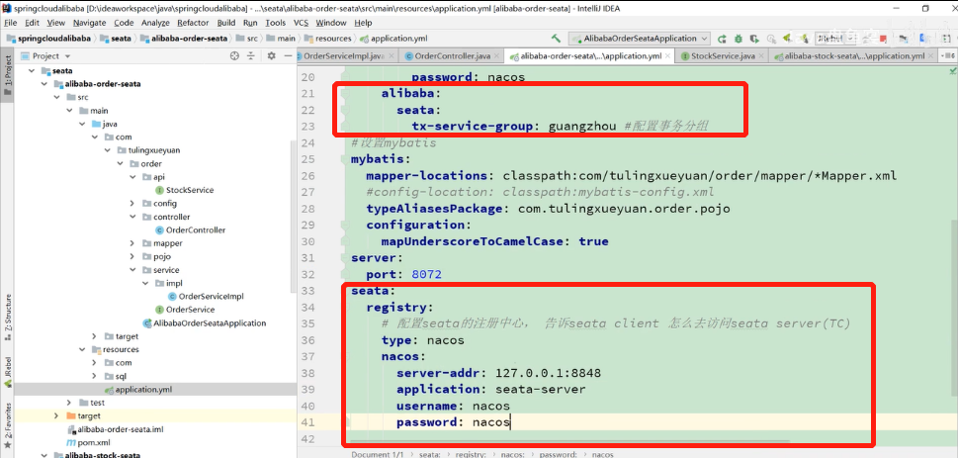Screen dimensions: 958x458
Task: Select application.yml in project tree
Action: (x=139, y=390)
